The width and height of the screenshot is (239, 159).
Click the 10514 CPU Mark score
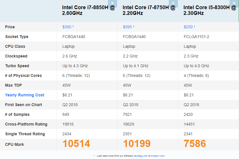pyautogui.click(x=76, y=144)
